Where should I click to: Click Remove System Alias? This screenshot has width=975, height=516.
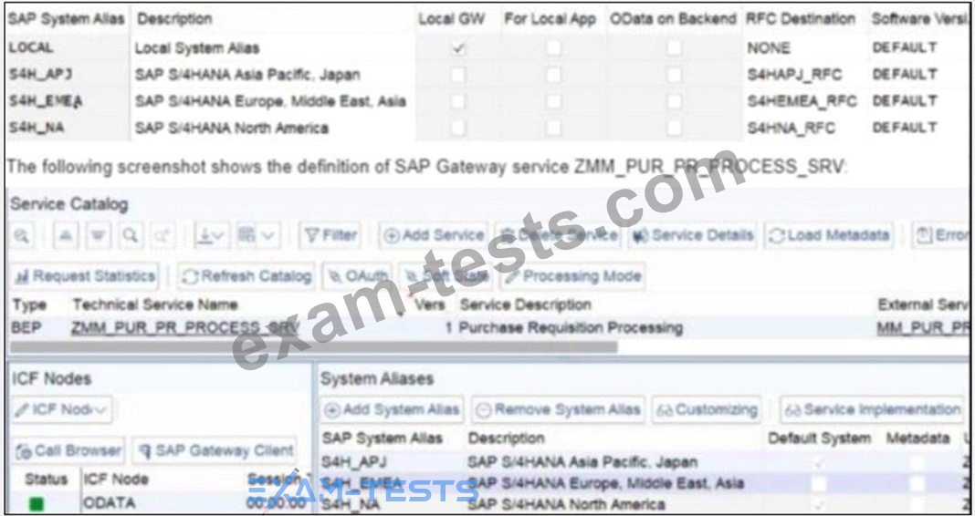(x=558, y=410)
